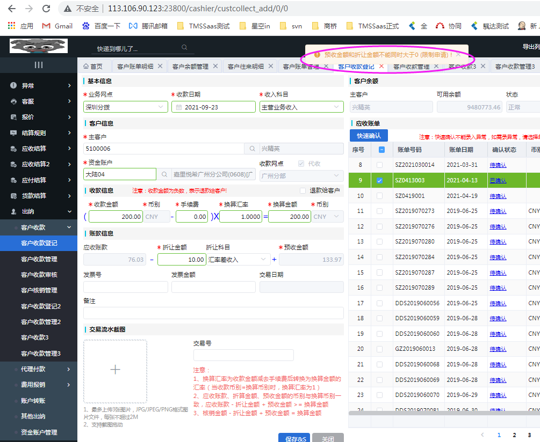Open 客户核销管理 in sidebar

point(39,290)
